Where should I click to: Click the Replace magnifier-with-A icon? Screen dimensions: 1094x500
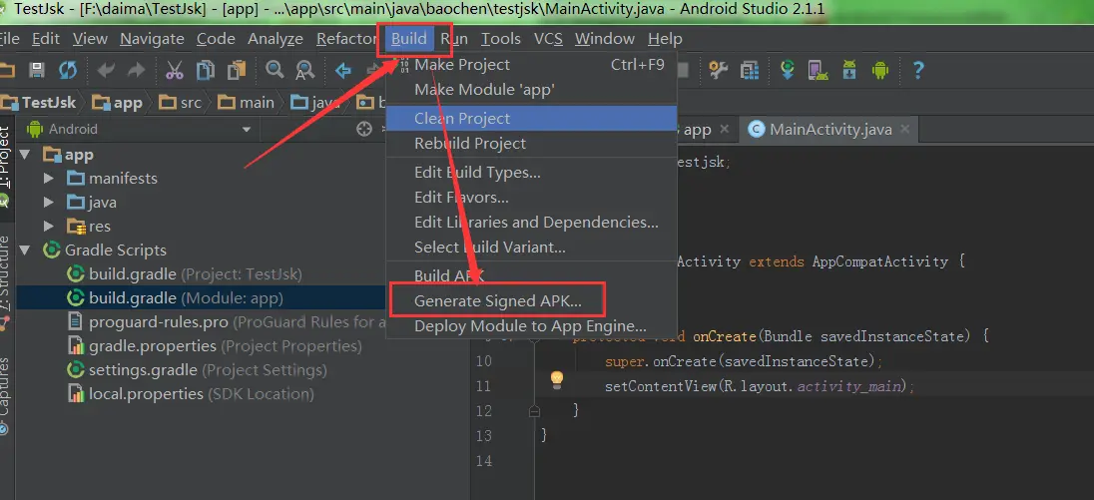(x=304, y=70)
